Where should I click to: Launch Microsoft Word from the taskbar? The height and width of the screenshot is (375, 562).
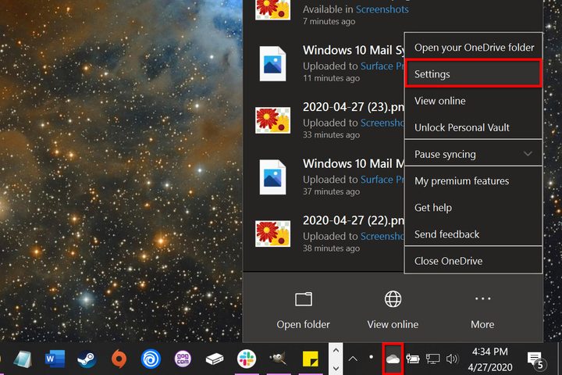tap(55, 359)
